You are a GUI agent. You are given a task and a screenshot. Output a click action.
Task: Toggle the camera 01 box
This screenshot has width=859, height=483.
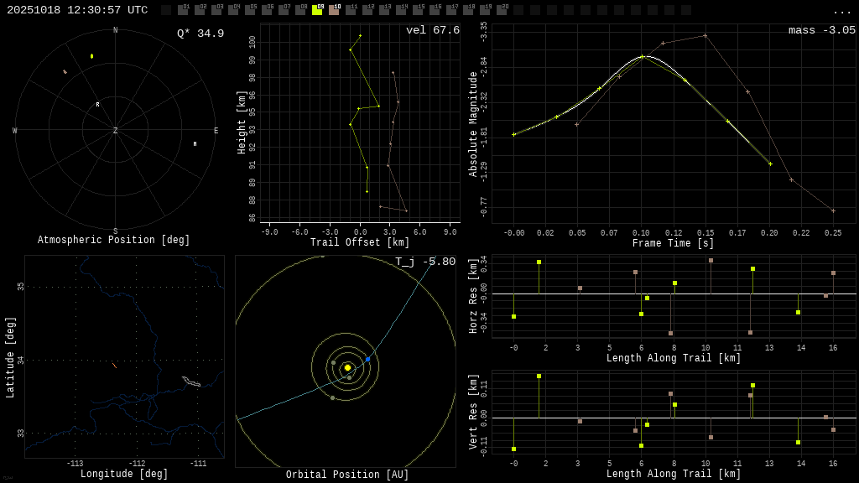pos(183,10)
